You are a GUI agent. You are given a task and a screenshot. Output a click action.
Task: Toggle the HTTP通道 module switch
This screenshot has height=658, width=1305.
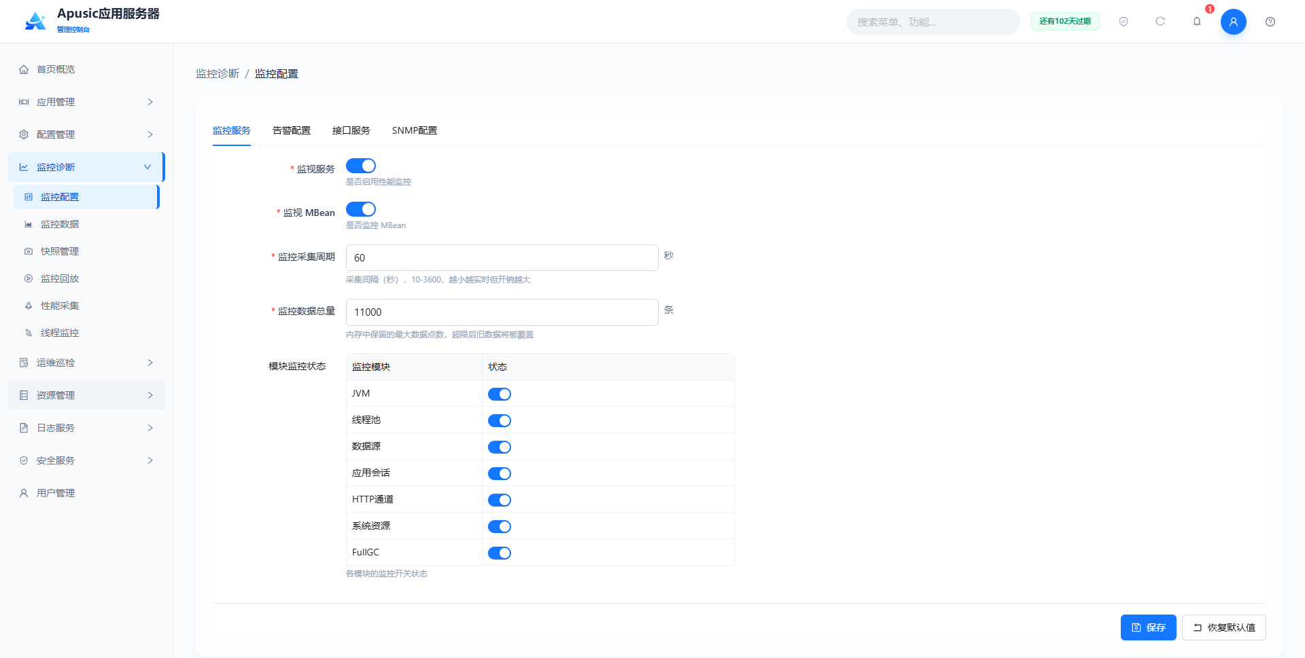[500, 500]
